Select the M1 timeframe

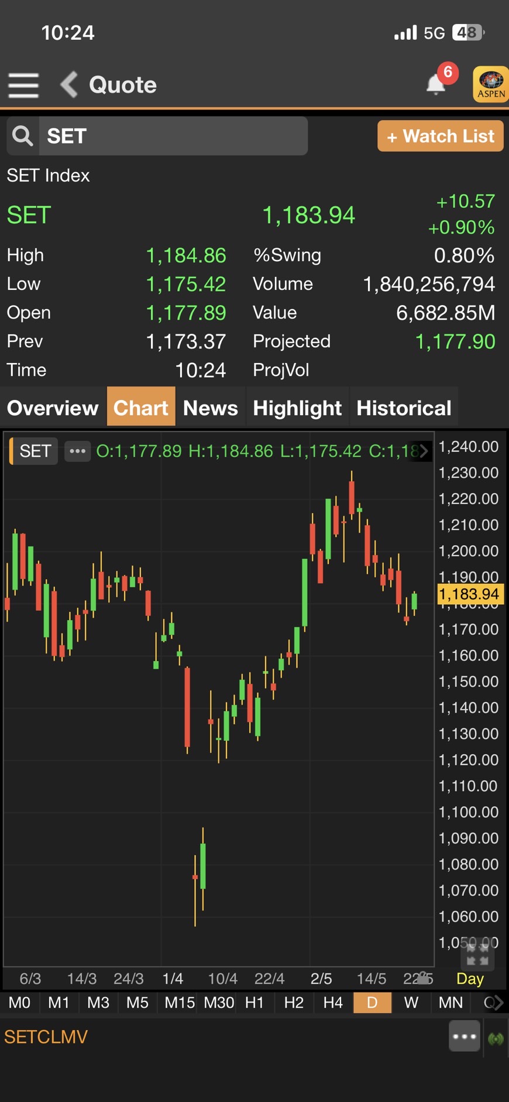(59, 1002)
